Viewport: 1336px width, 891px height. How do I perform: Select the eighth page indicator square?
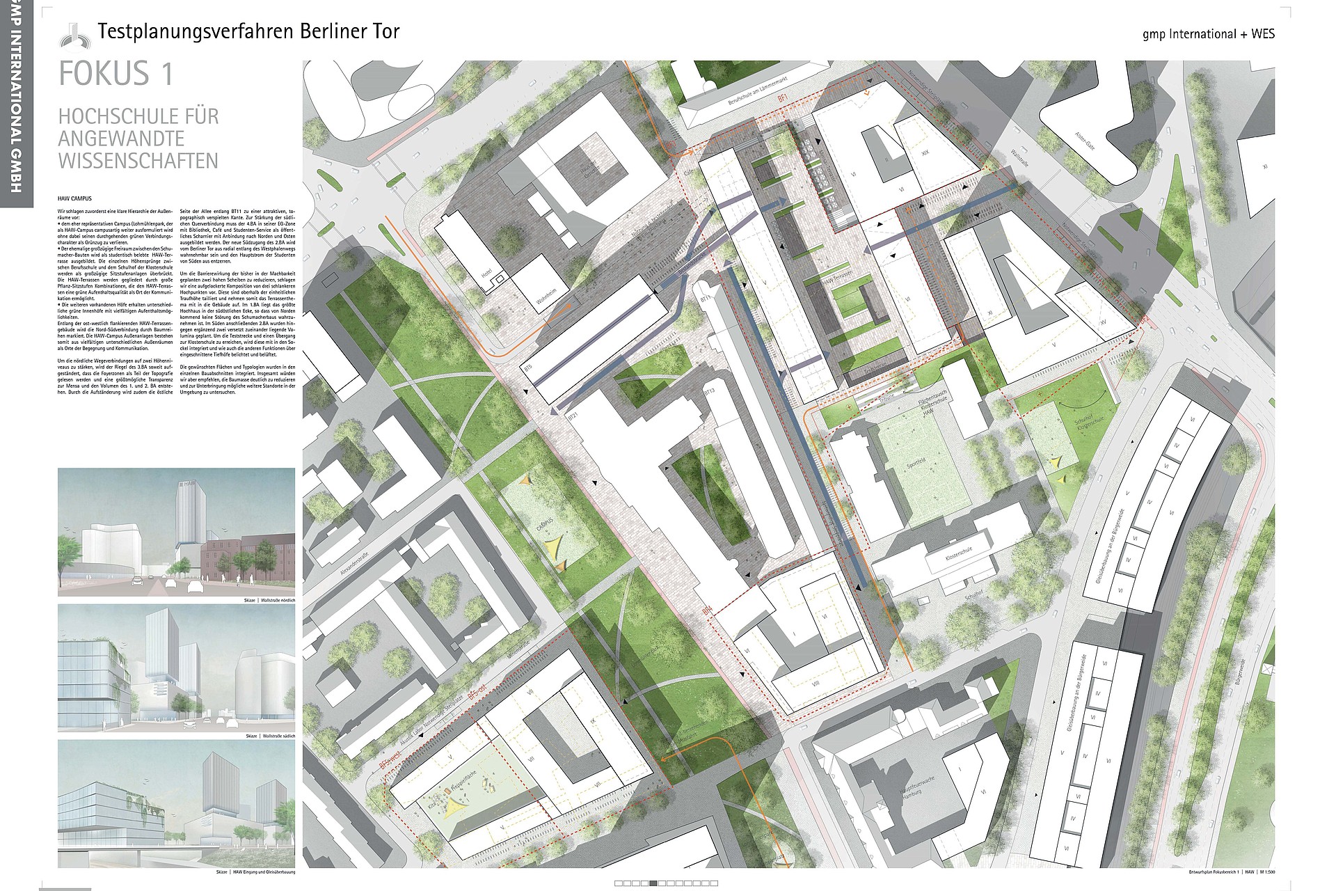(x=679, y=883)
